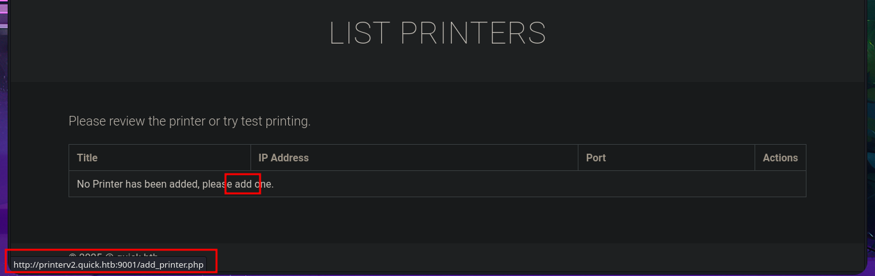Select the Actions column header
The image size is (875, 276).
pyautogui.click(x=780, y=158)
